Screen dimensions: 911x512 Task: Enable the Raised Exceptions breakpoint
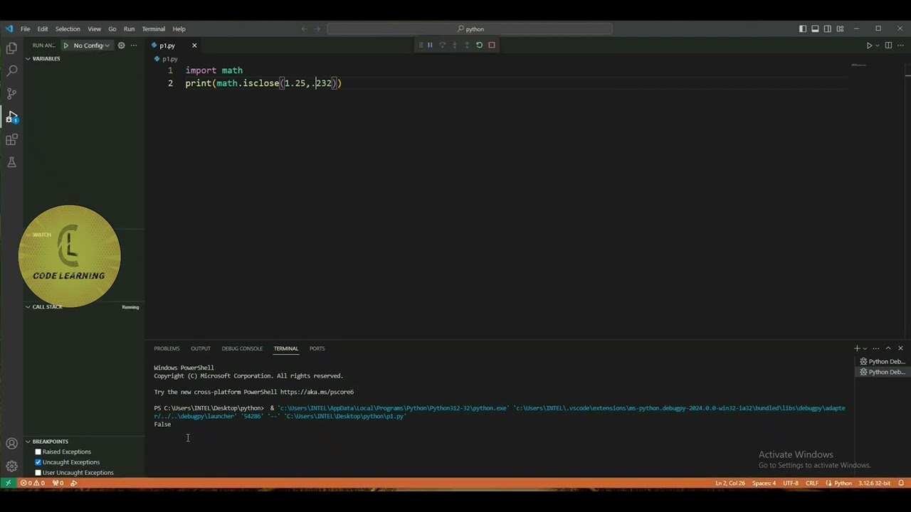[38, 452]
